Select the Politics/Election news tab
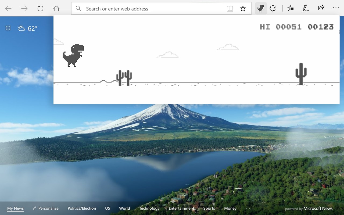 (x=82, y=208)
